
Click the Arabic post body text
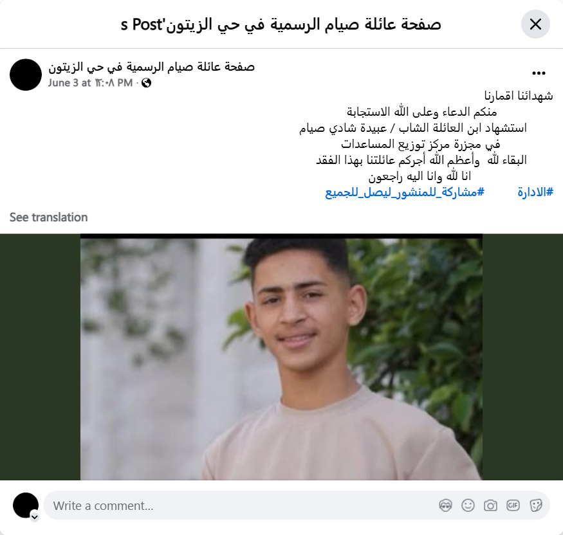tap(426, 136)
